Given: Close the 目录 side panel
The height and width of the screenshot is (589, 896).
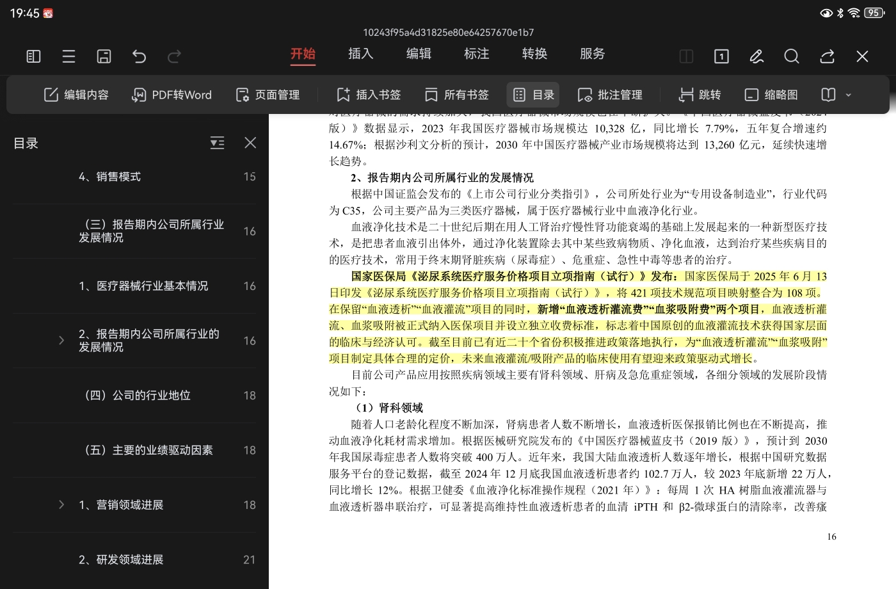Looking at the screenshot, I should (x=250, y=143).
